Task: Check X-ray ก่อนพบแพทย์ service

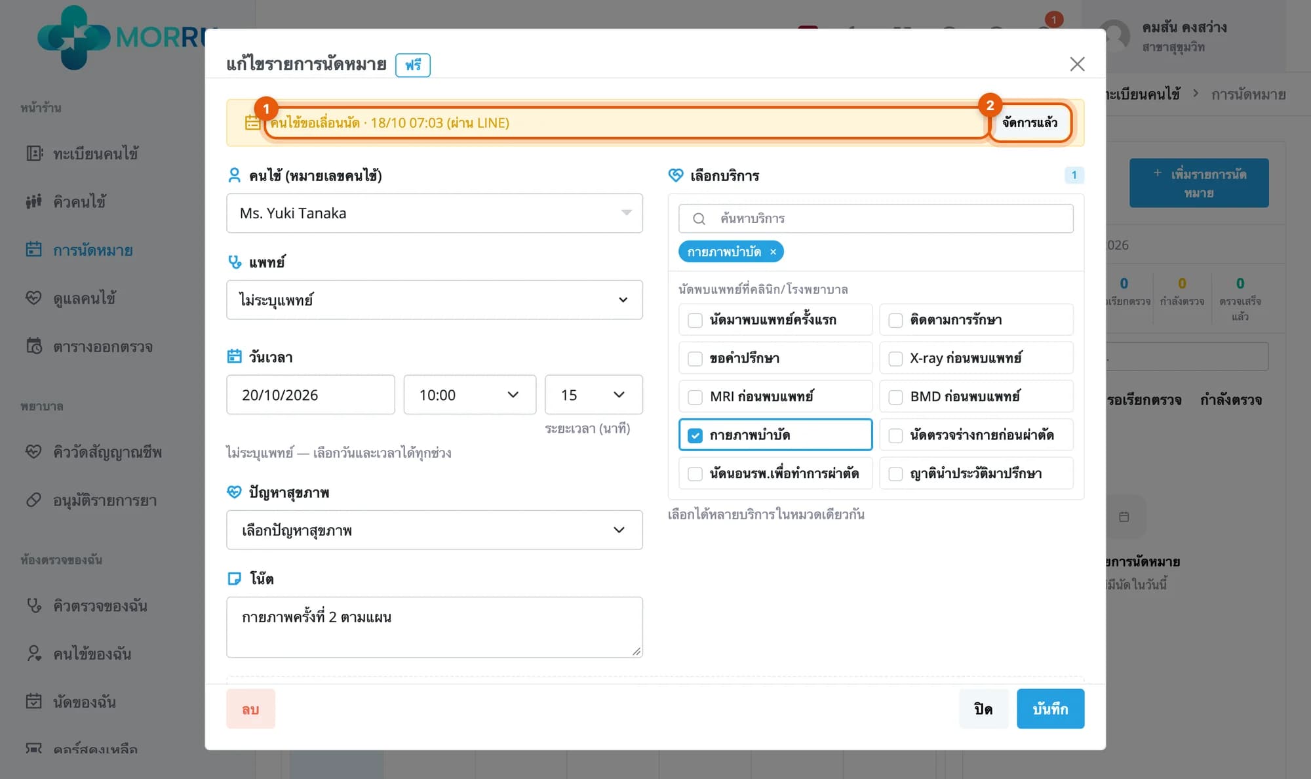Action: click(x=895, y=359)
